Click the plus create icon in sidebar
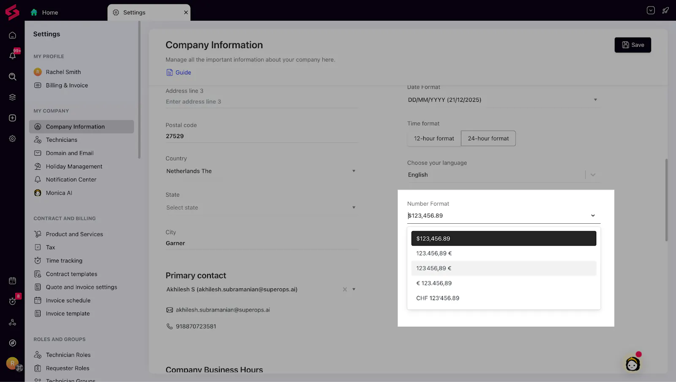 pyautogui.click(x=13, y=118)
